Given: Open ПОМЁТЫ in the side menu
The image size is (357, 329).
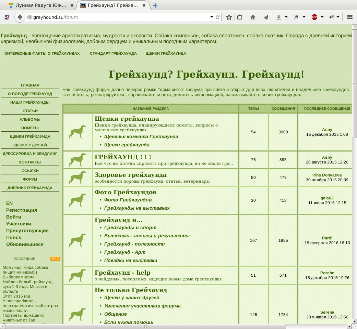Looking at the screenshot, I should pyautogui.click(x=30, y=128).
